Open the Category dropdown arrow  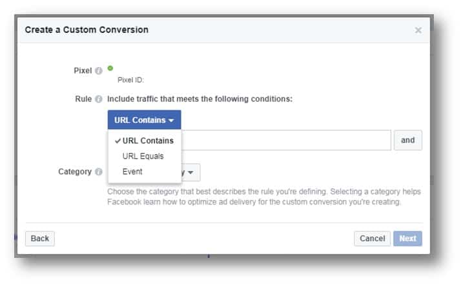pyautogui.click(x=190, y=172)
